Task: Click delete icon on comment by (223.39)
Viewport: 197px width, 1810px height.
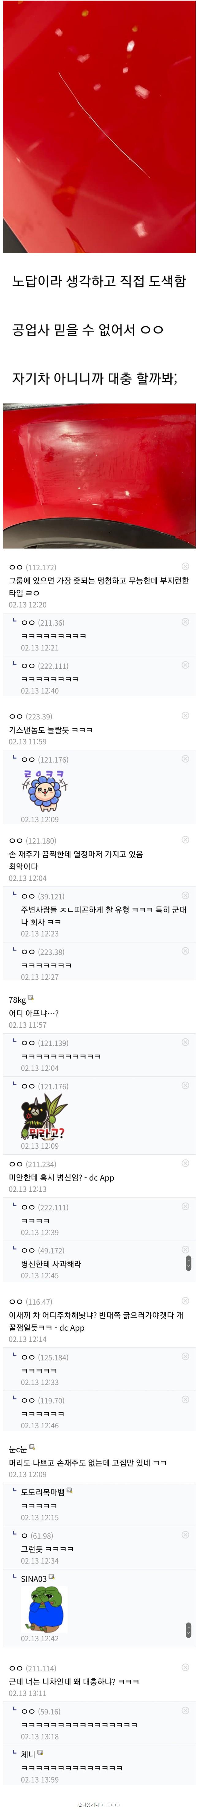Action: (x=185, y=715)
